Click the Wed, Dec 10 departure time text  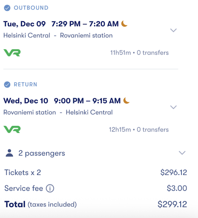pos(62,101)
